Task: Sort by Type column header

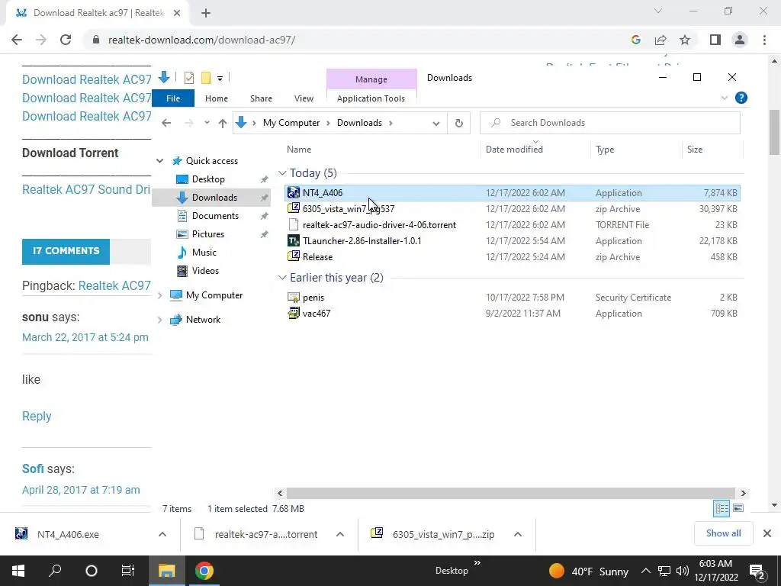Action: (x=605, y=150)
